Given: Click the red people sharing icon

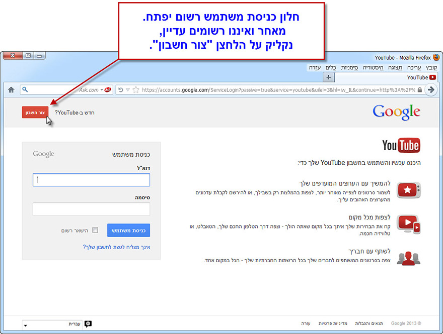Looking at the screenshot, I should [408, 258].
